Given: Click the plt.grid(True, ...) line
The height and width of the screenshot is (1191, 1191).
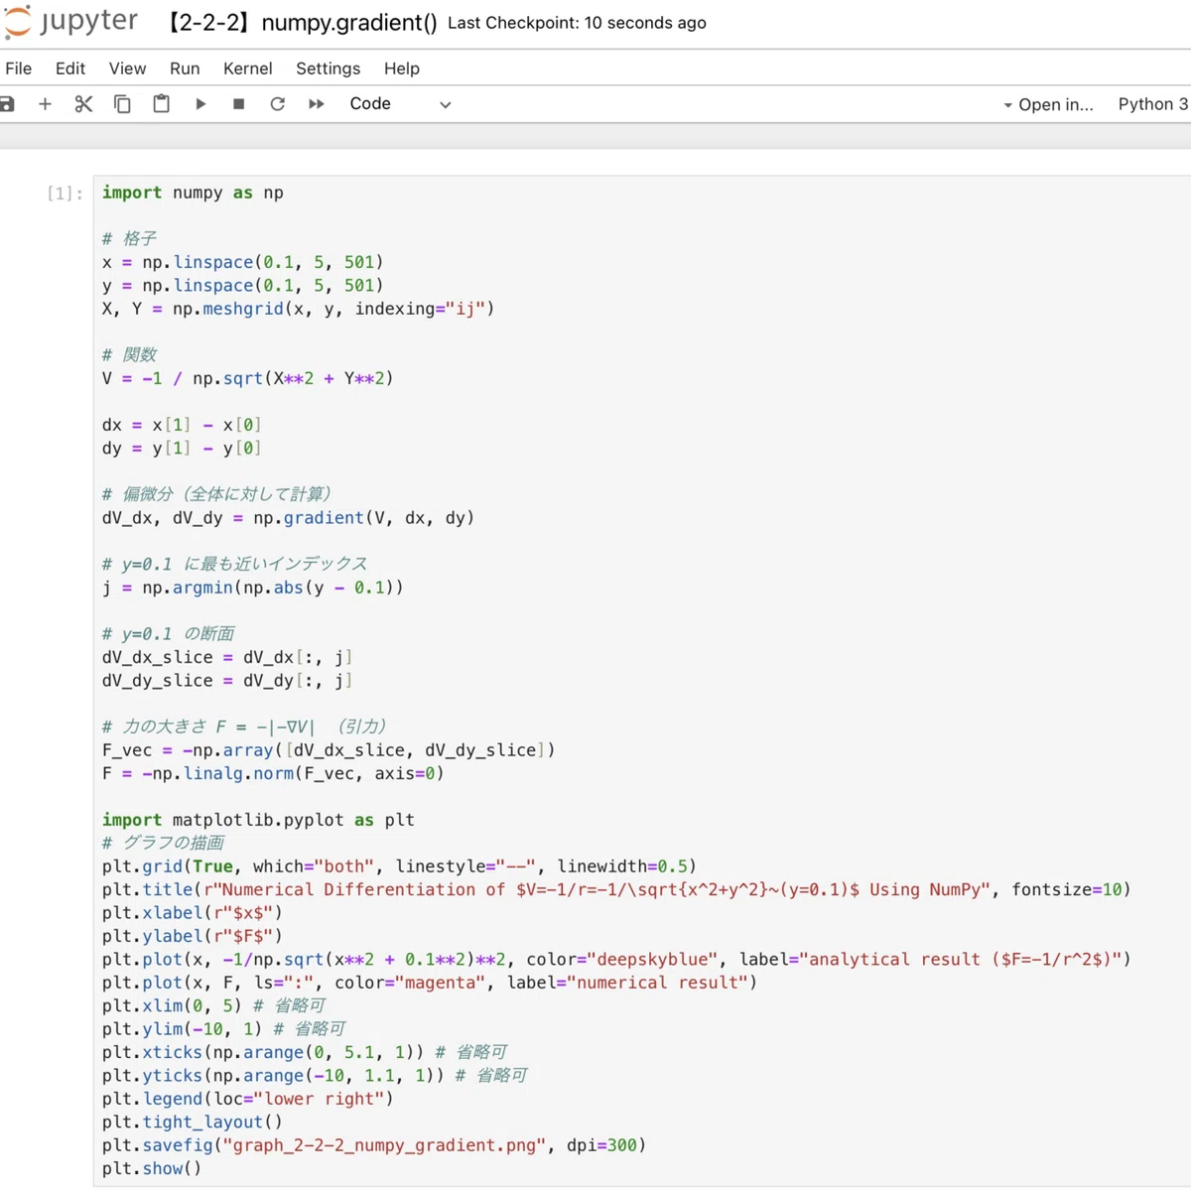Looking at the screenshot, I should click(x=399, y=866).
